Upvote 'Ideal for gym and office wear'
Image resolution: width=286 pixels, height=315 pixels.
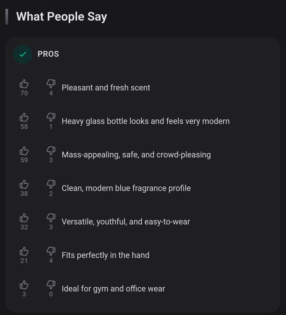[24, 285]
